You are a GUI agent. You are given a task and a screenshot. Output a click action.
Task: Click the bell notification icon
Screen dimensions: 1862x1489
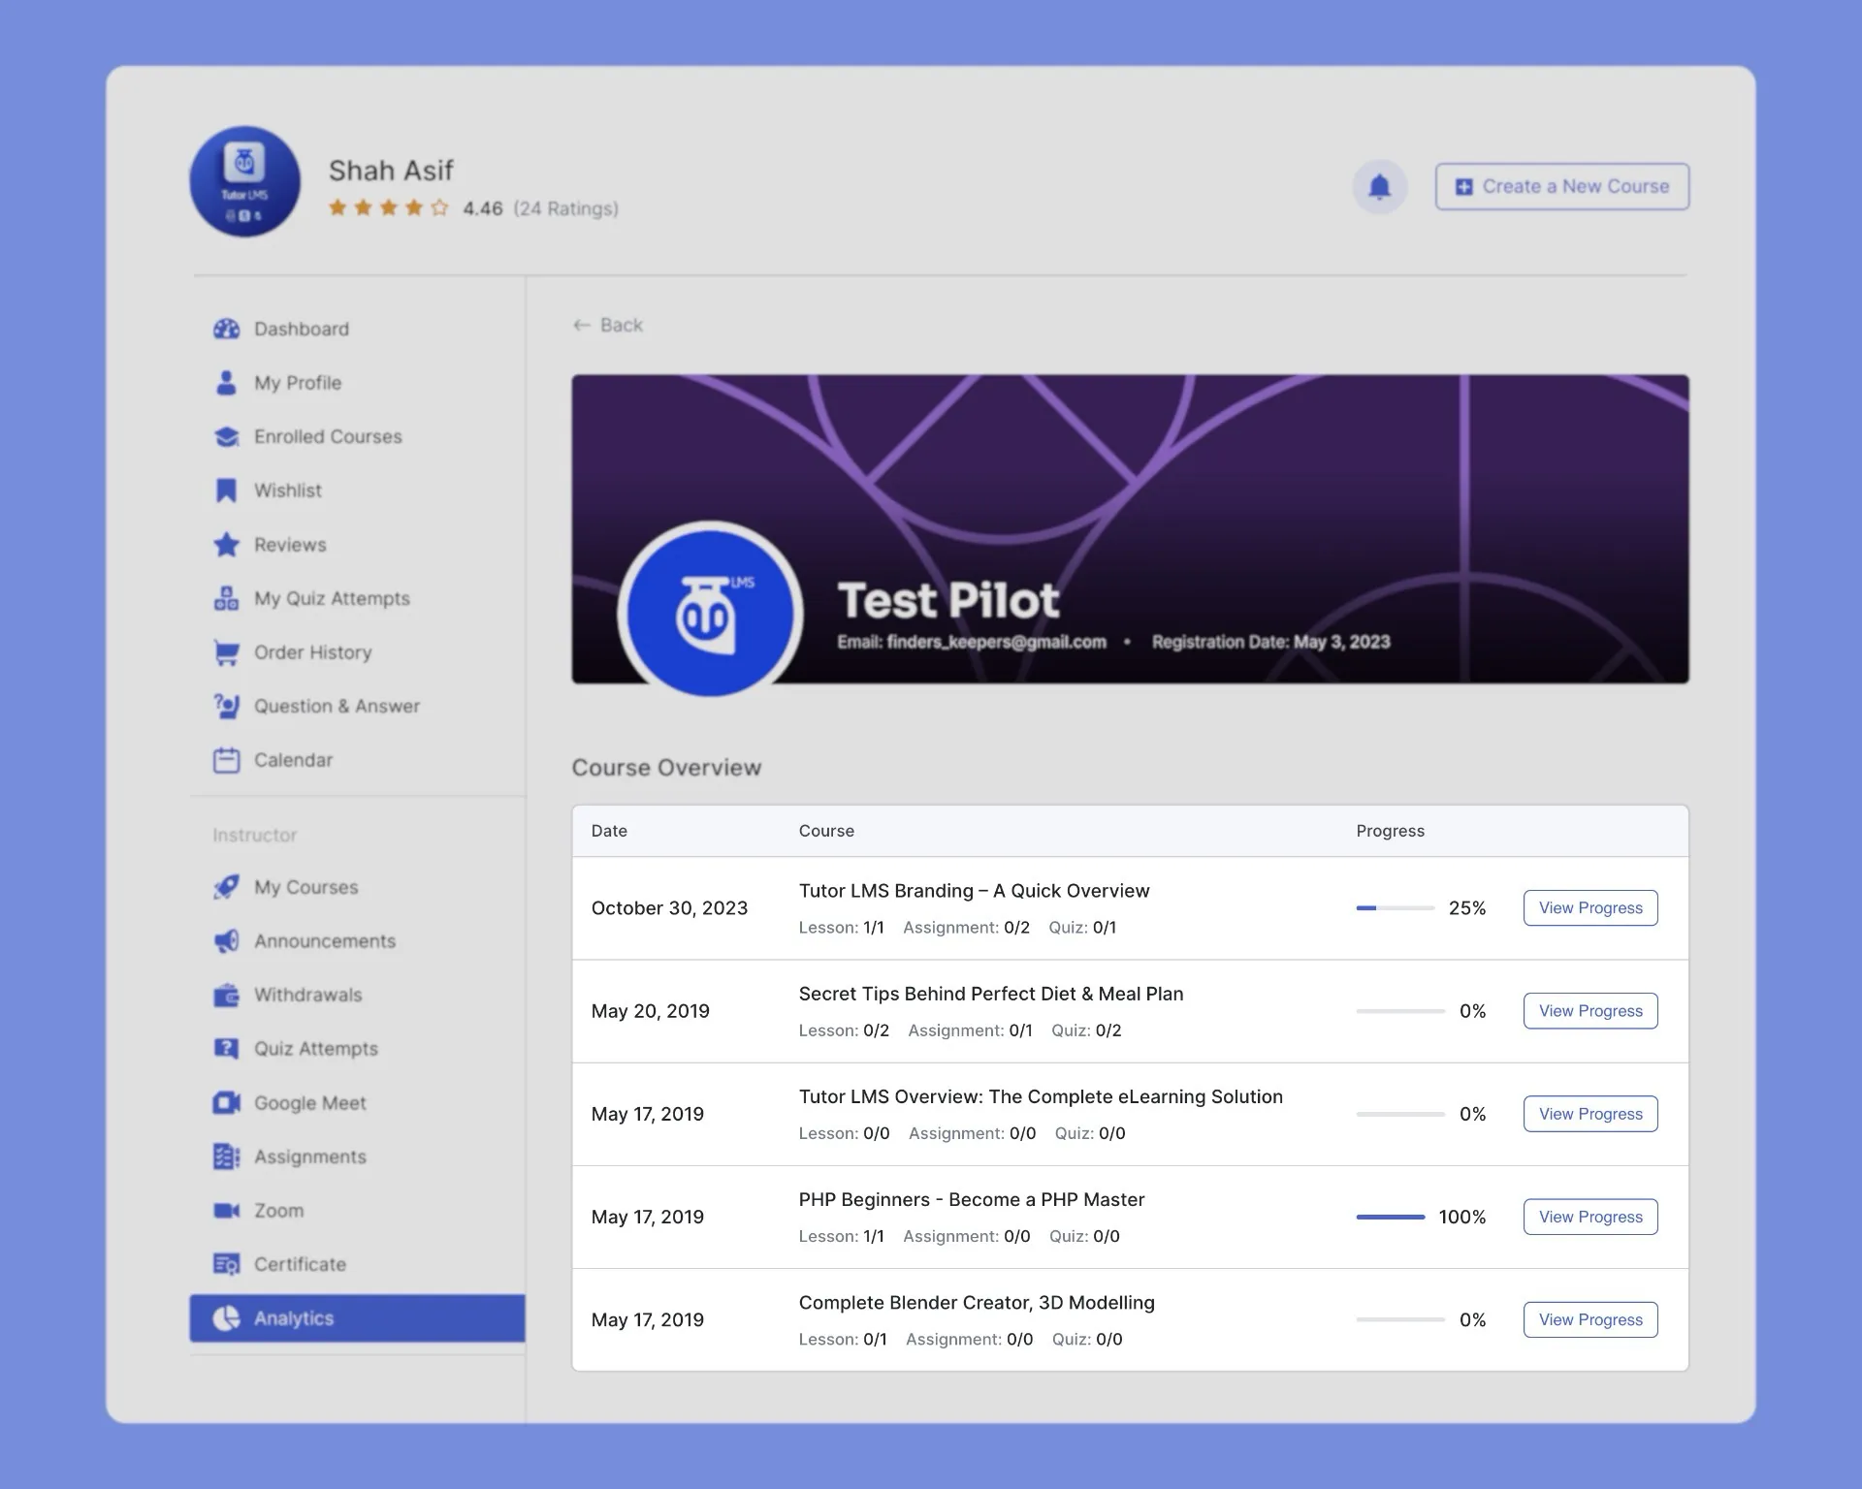coord(1379,185)
